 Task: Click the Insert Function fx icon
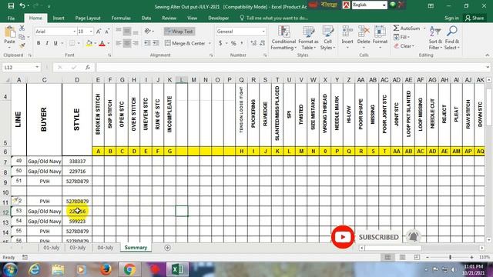pyautogui.click(x=88, y=67)
